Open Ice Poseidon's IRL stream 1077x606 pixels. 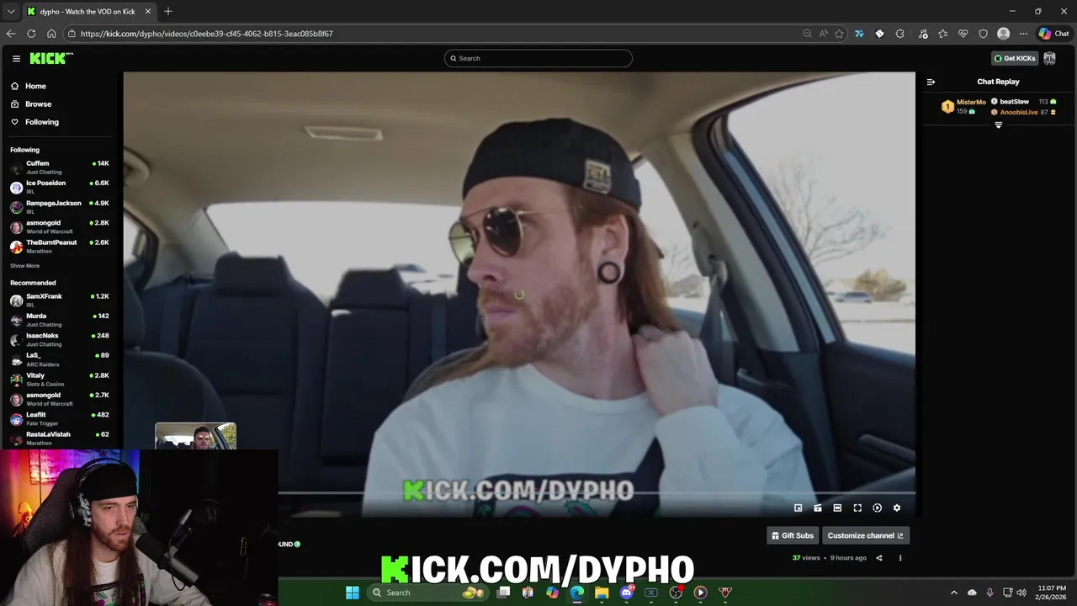59,187
